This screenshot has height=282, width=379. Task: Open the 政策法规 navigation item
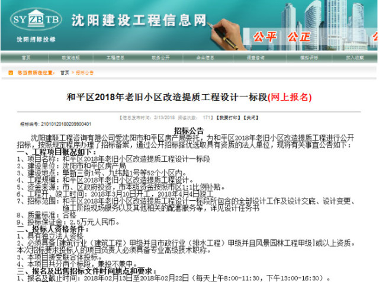[71, 57]
